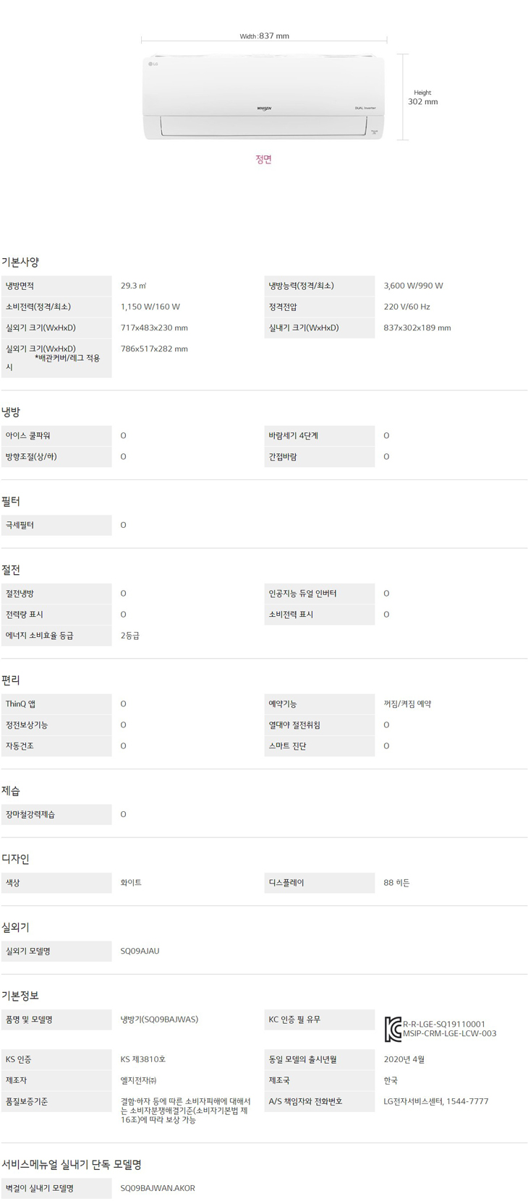
Task: Click the Width 837 mm dimension label
Action: click(264, 36)
